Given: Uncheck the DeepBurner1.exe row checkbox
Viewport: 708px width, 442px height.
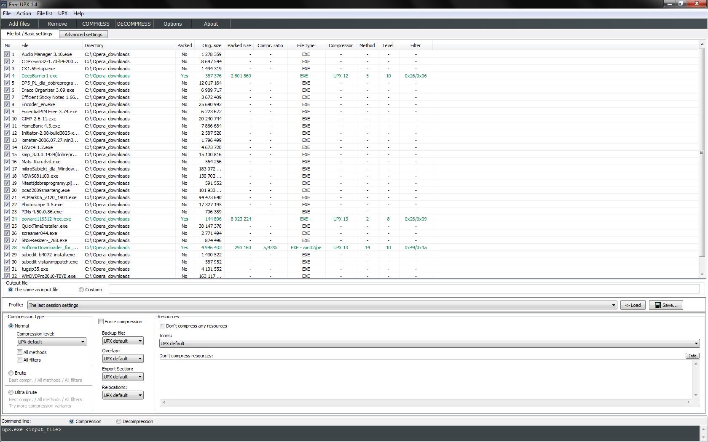Looking at the screenshot, I should tap(7, 76).
